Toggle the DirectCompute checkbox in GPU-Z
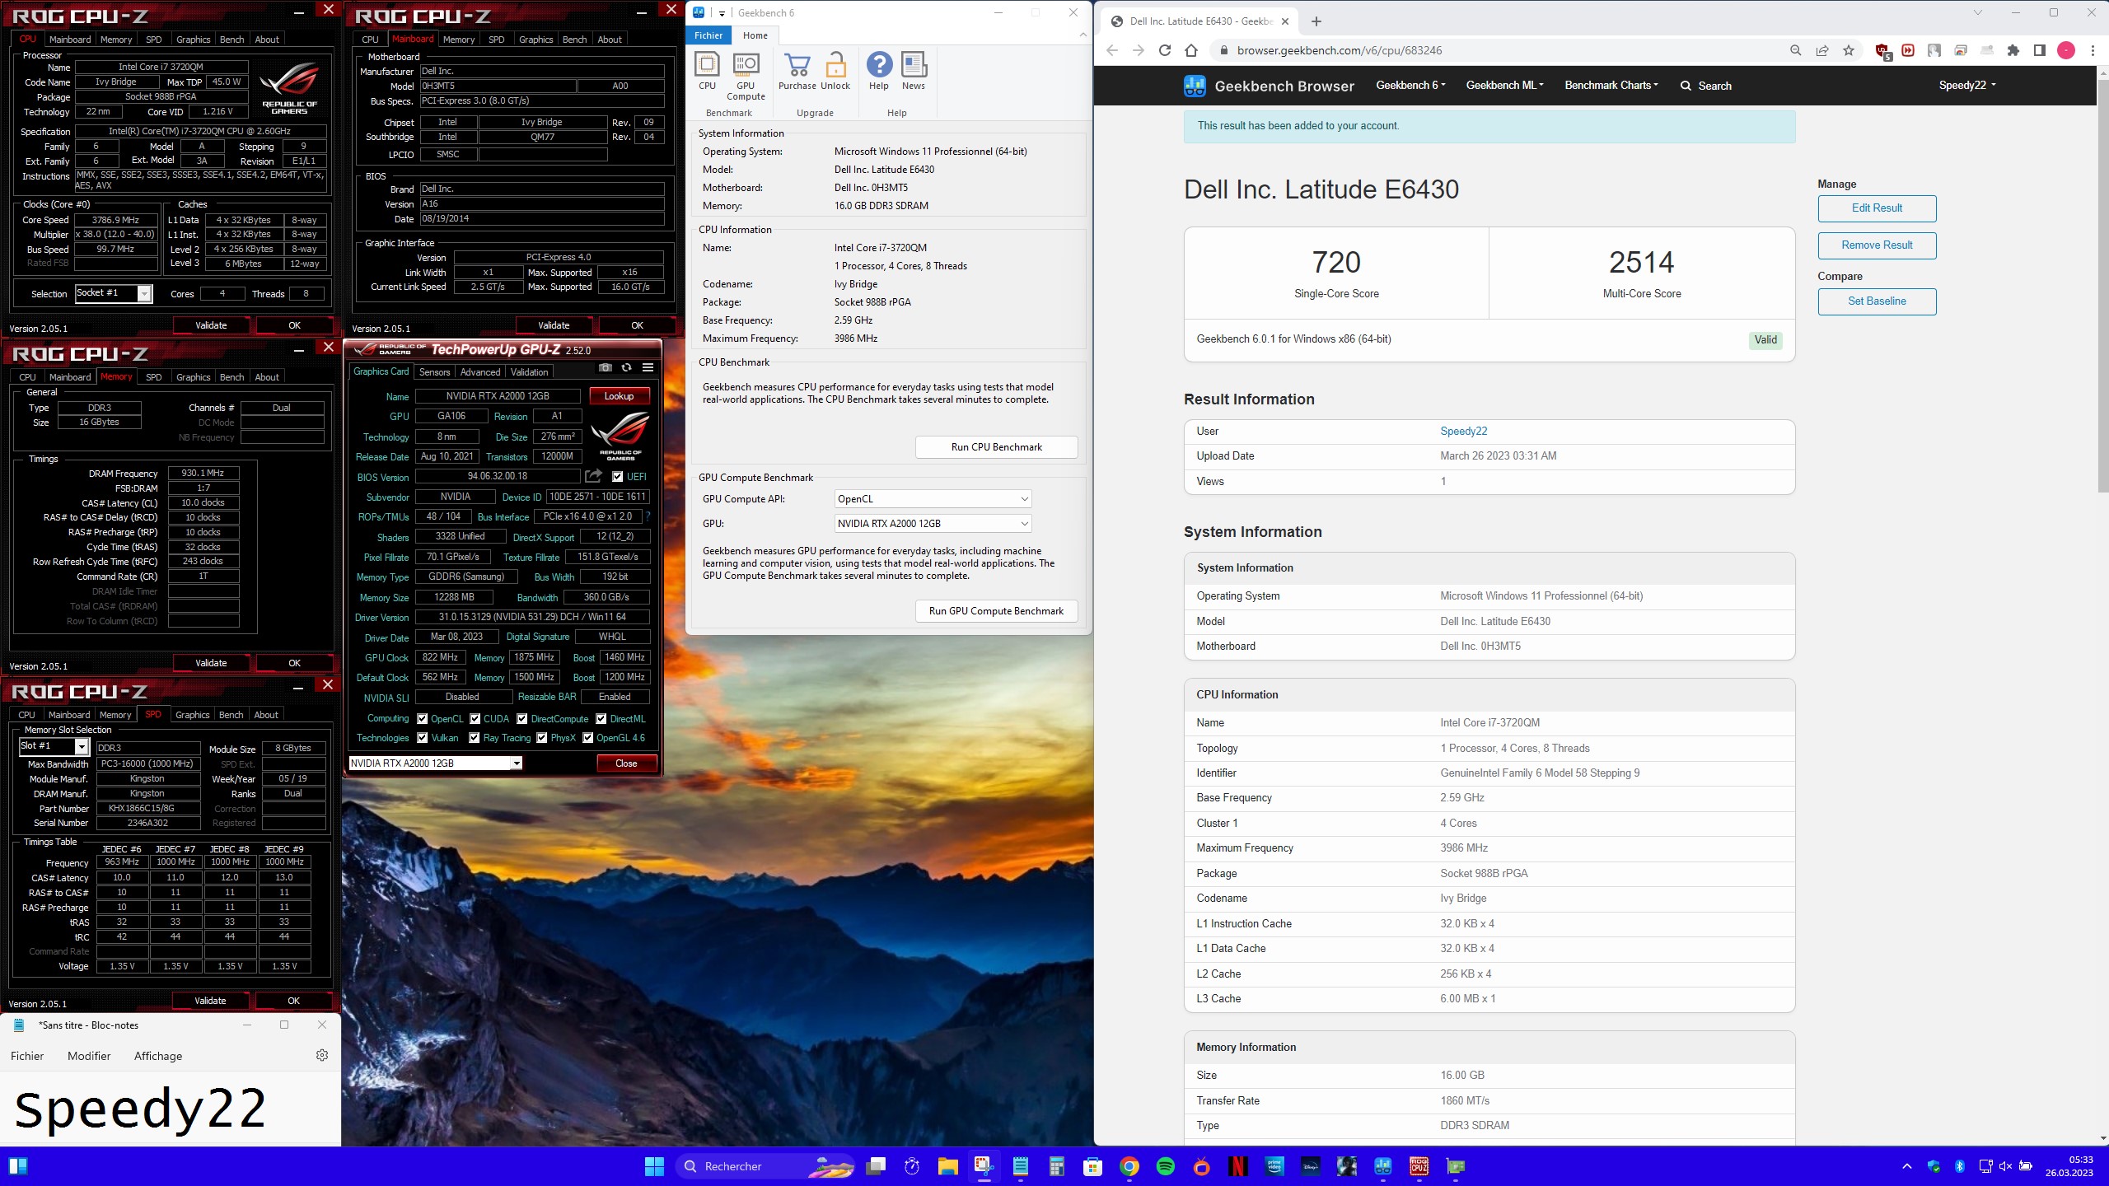Image resolution: width=2109 pixels, height=1186 pixels. tap(522, 718)
